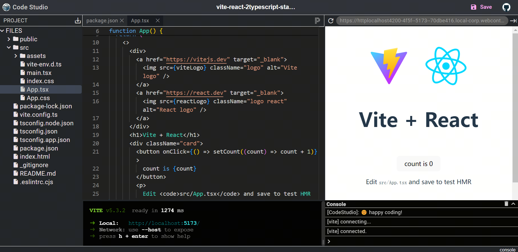
Task: Open main.tsx in the file tree
Action: 39,73
